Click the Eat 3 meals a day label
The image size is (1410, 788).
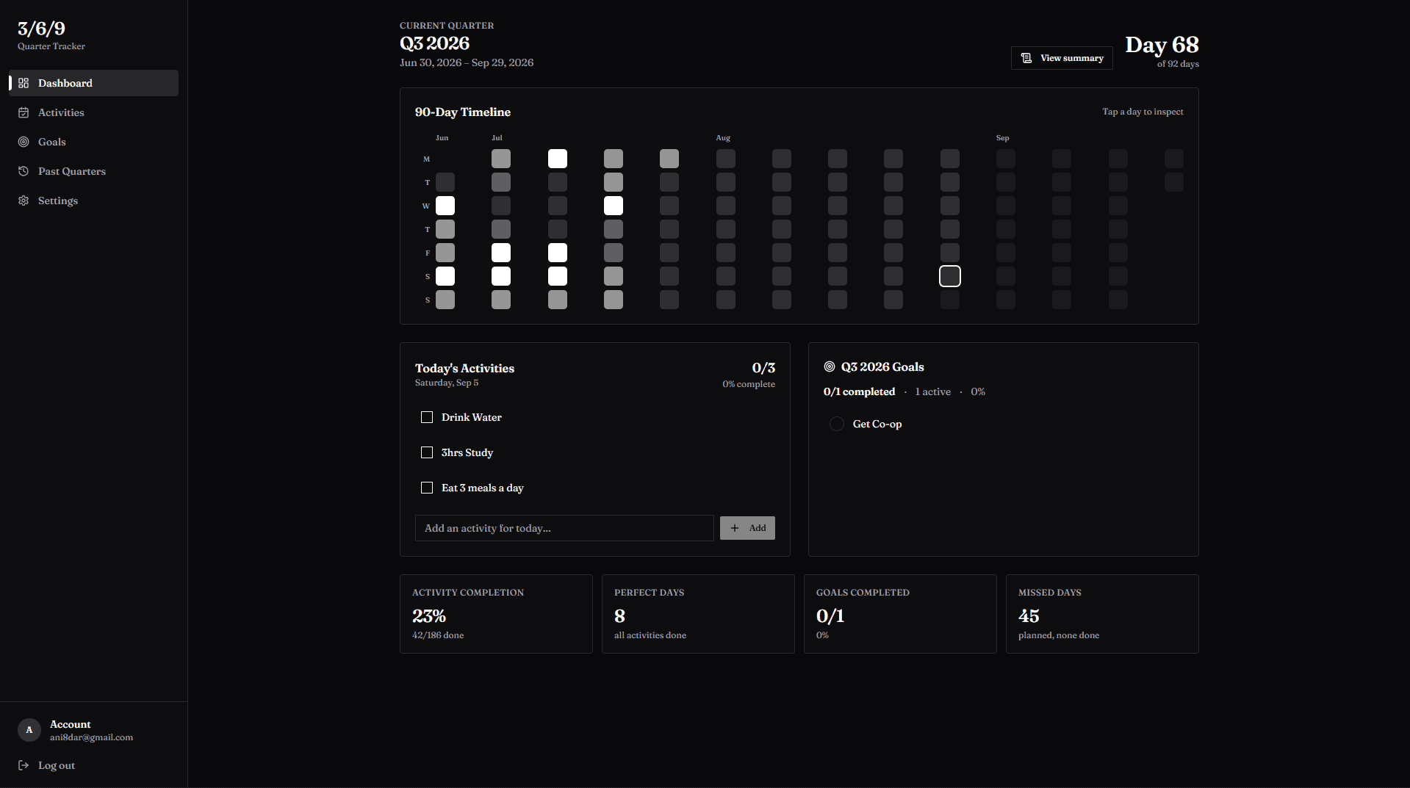[483, 488]
